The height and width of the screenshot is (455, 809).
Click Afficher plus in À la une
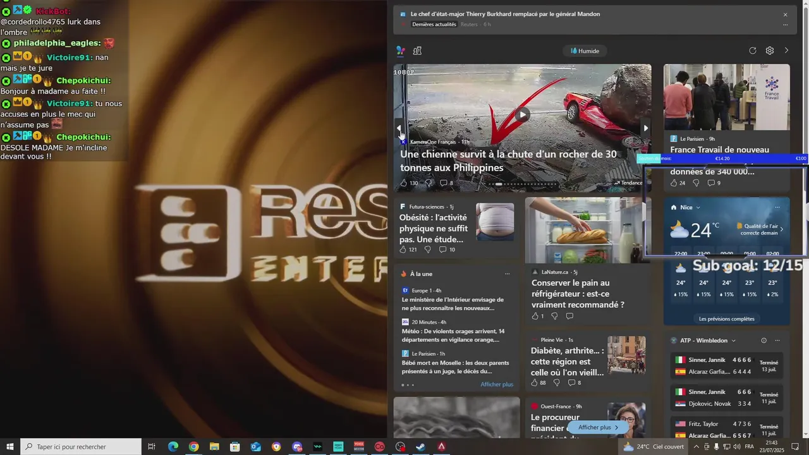pos(497,384)
